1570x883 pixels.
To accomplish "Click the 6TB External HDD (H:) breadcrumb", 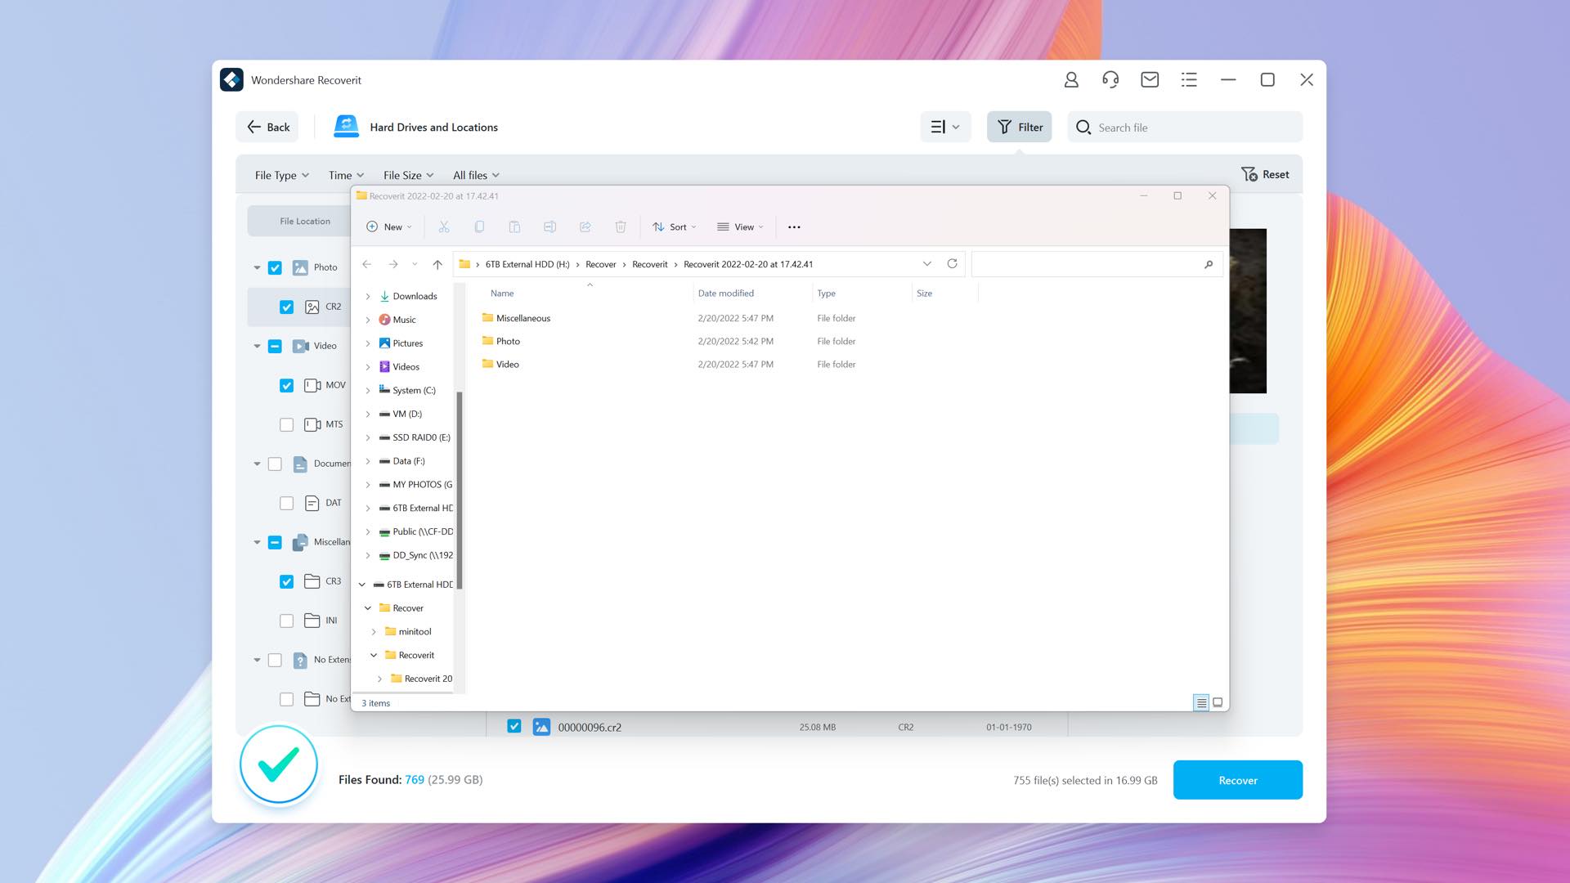I will 527,264.
